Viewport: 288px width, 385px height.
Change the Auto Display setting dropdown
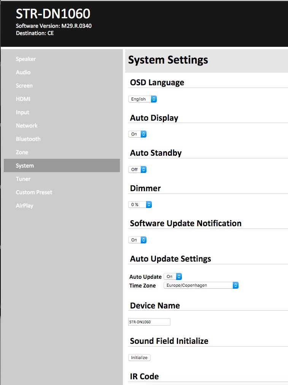(x=137, y=134)
